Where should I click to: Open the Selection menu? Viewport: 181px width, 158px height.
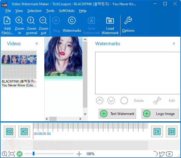pyautogui.click(x=34, y=11)
